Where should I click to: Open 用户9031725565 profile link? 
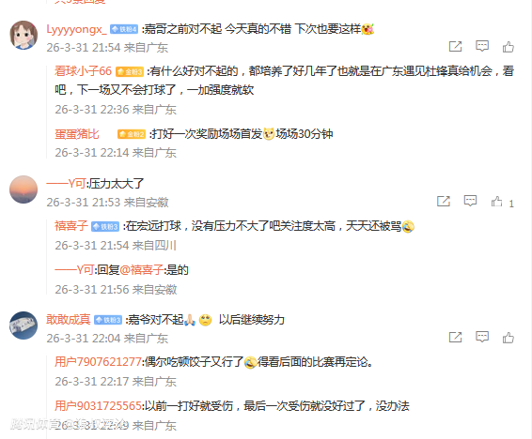[98, 405]
